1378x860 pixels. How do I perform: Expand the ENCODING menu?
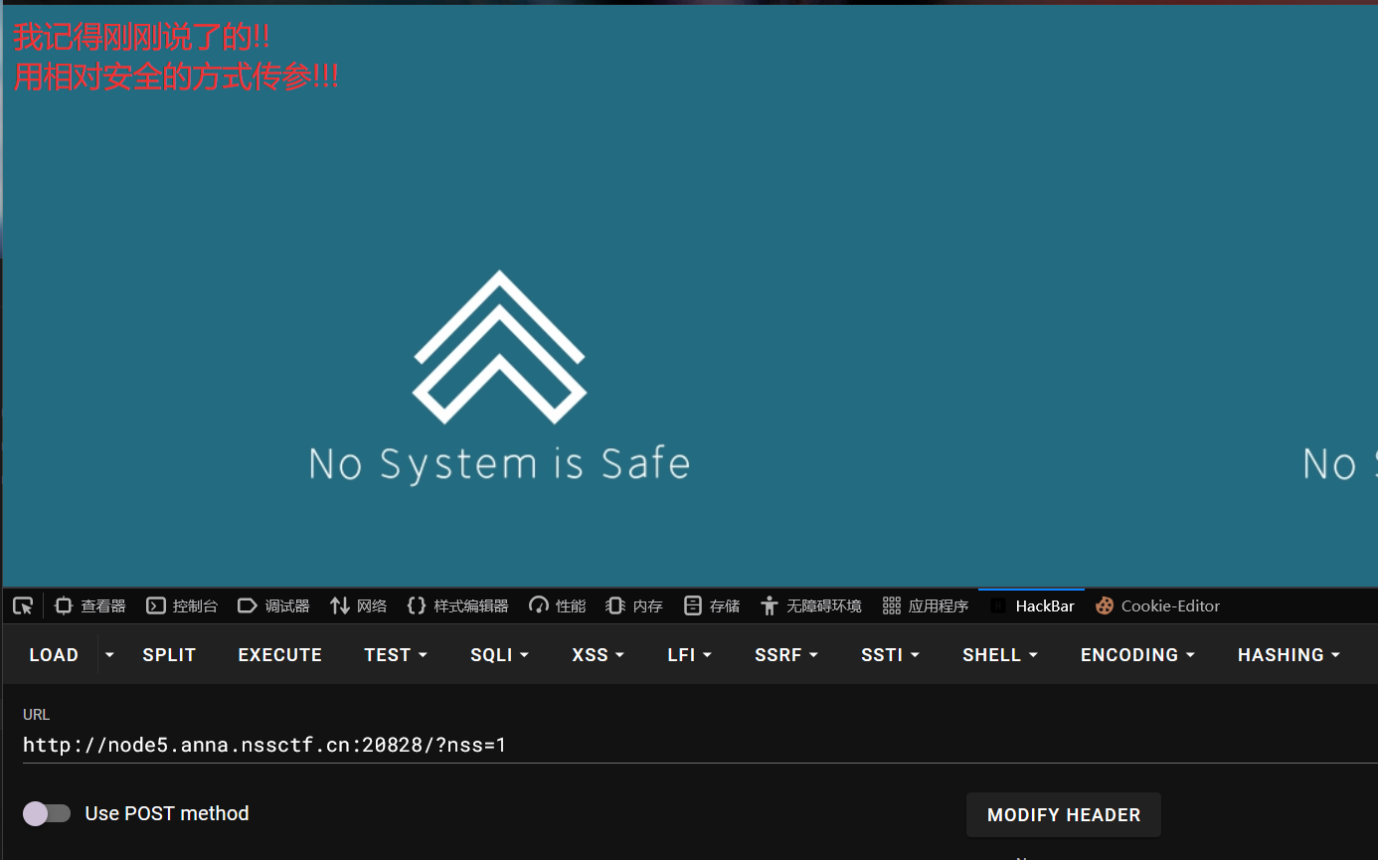click(x=1138, y=655)
